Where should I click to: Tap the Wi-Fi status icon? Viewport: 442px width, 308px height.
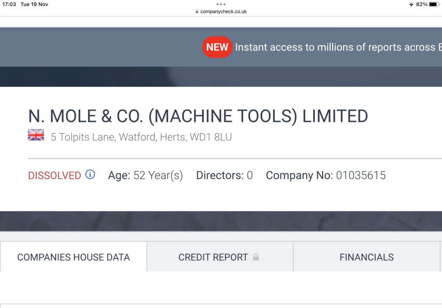[411, 4]
